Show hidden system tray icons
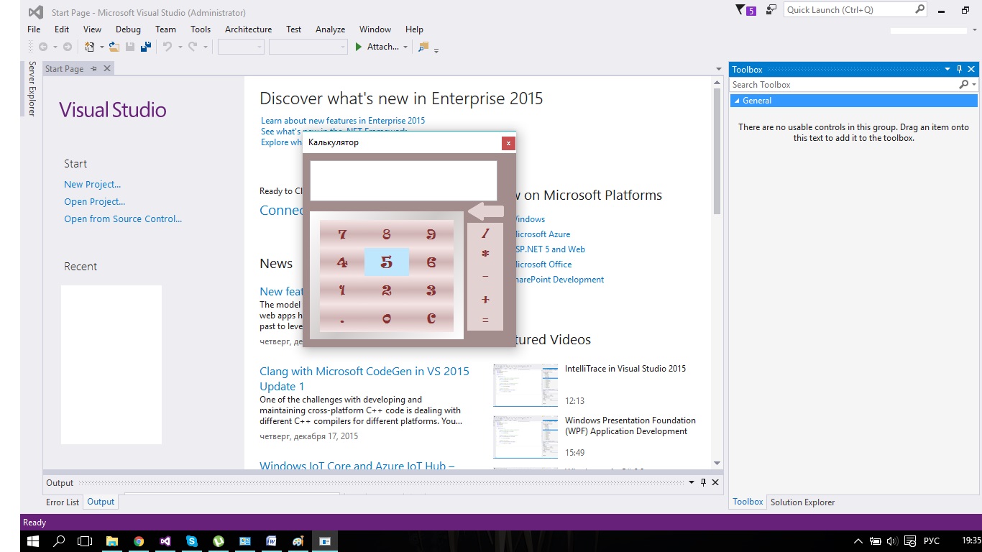Viewport: 982px width, 552px height. (x=858, y=541)
